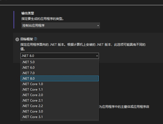Click the gear icon beside 目标框架

tap(17, 39)
